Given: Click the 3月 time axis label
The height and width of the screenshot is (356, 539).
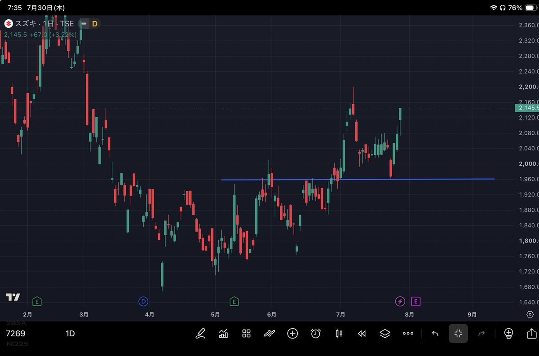Looking at the screenshot, I should click(84, 315).
